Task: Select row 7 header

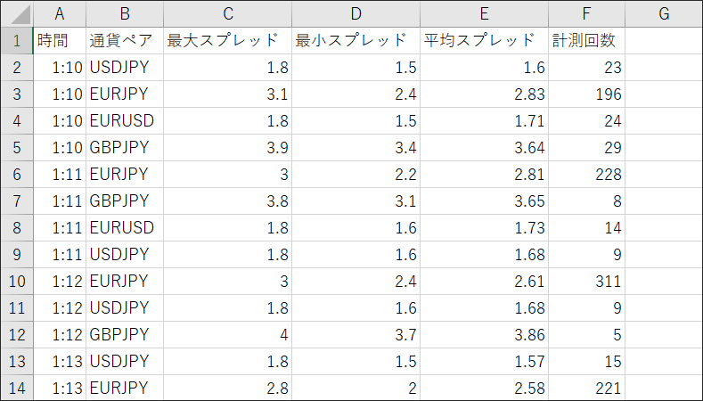Action: pos(17,201)
